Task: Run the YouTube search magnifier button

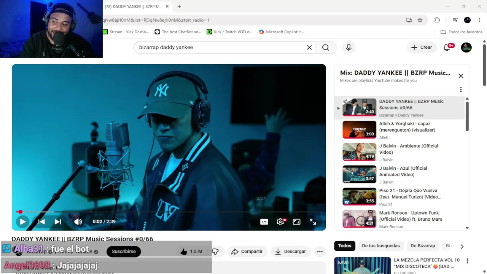Action: (x=326, y=47)
